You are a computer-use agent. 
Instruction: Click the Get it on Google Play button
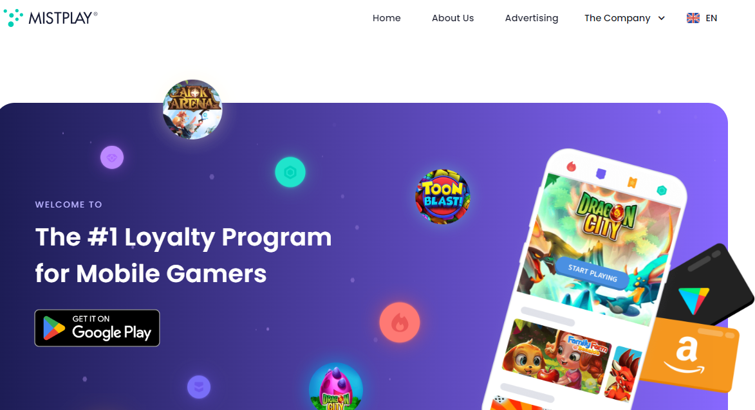(x=97, y=328)
